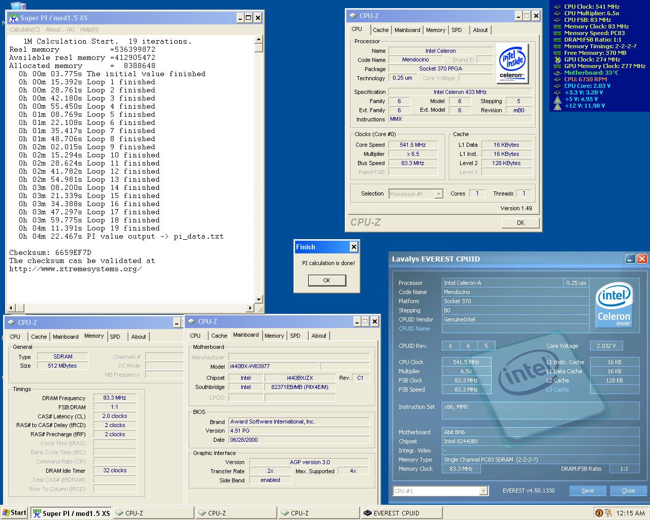Click the CPU-Z mainboard window title icon
The width and height of the screenshot is (650, 520).
(x=191, y=321)
